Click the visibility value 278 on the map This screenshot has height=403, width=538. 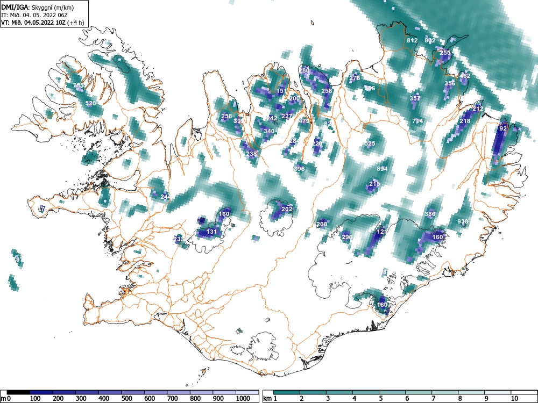(355, 78)
